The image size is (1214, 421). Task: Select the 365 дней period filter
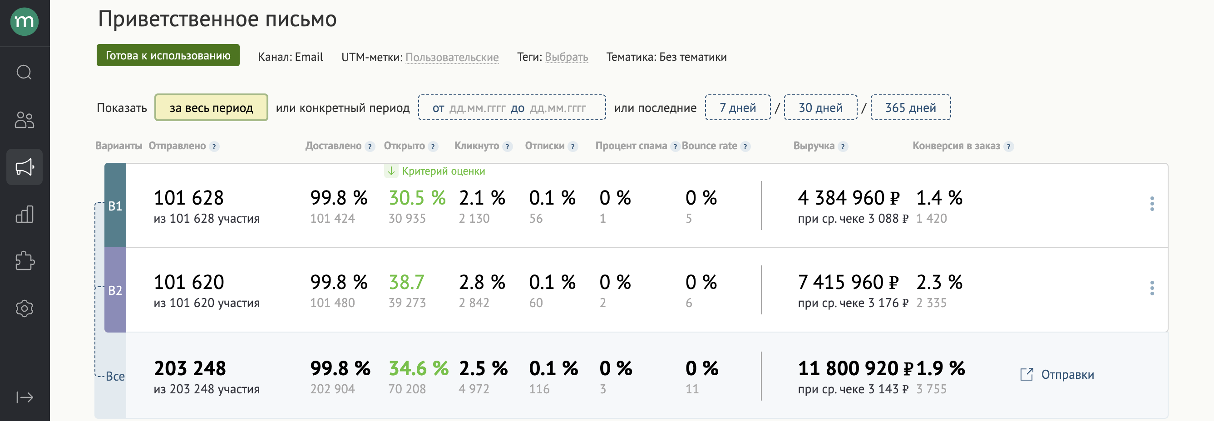[x=911, y=108]
